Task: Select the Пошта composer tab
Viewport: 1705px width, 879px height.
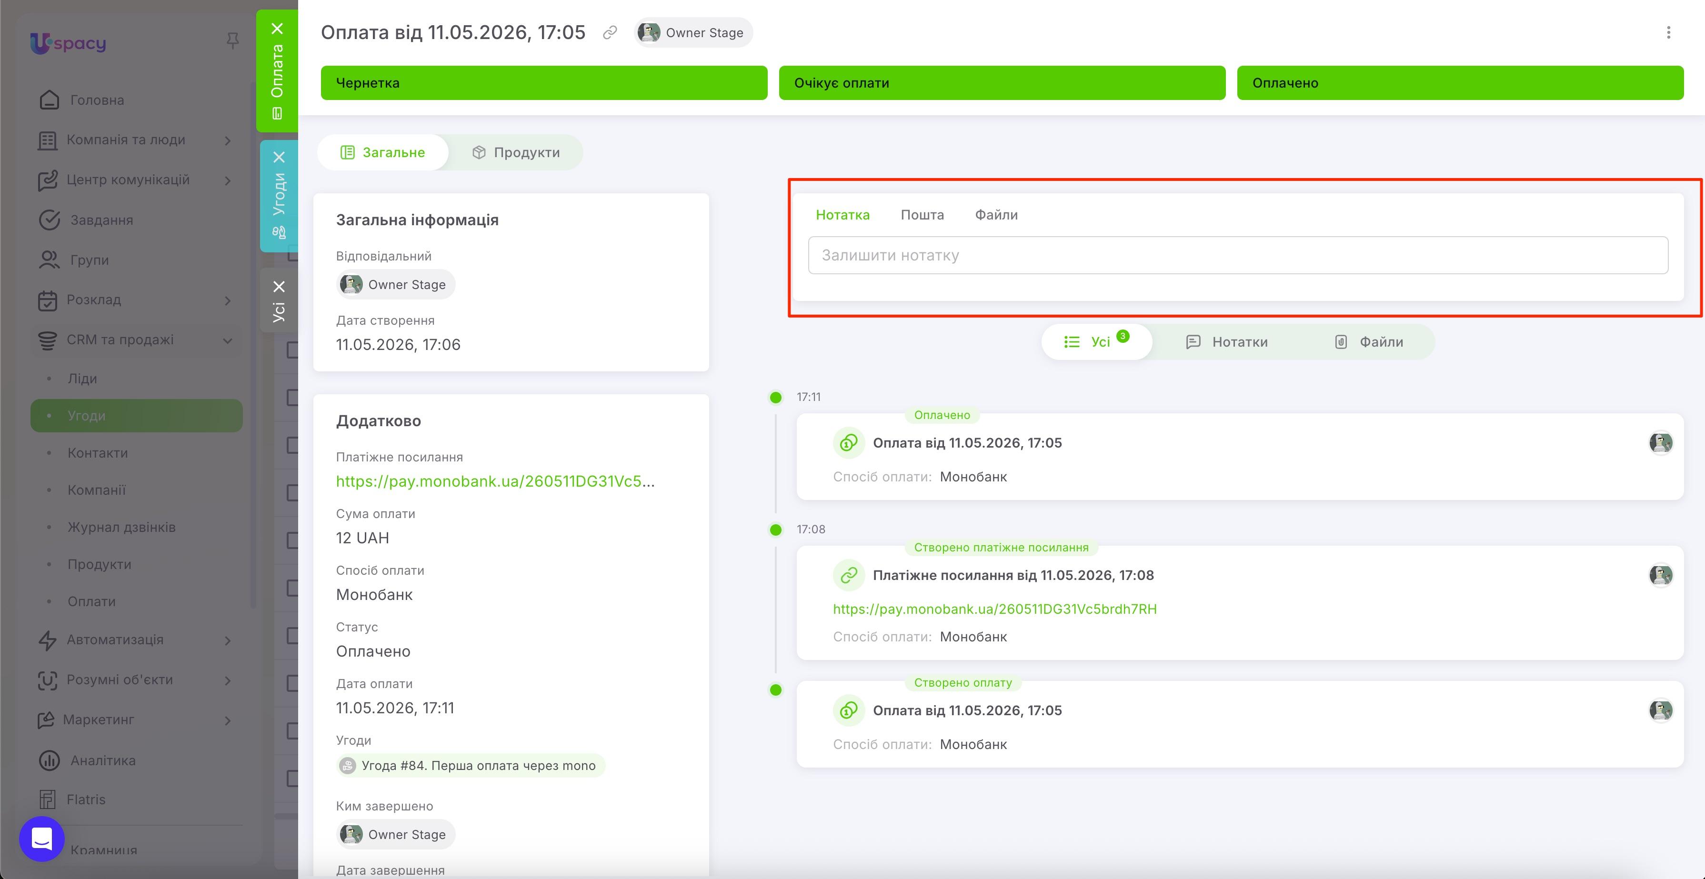Action: pos(922,214)
